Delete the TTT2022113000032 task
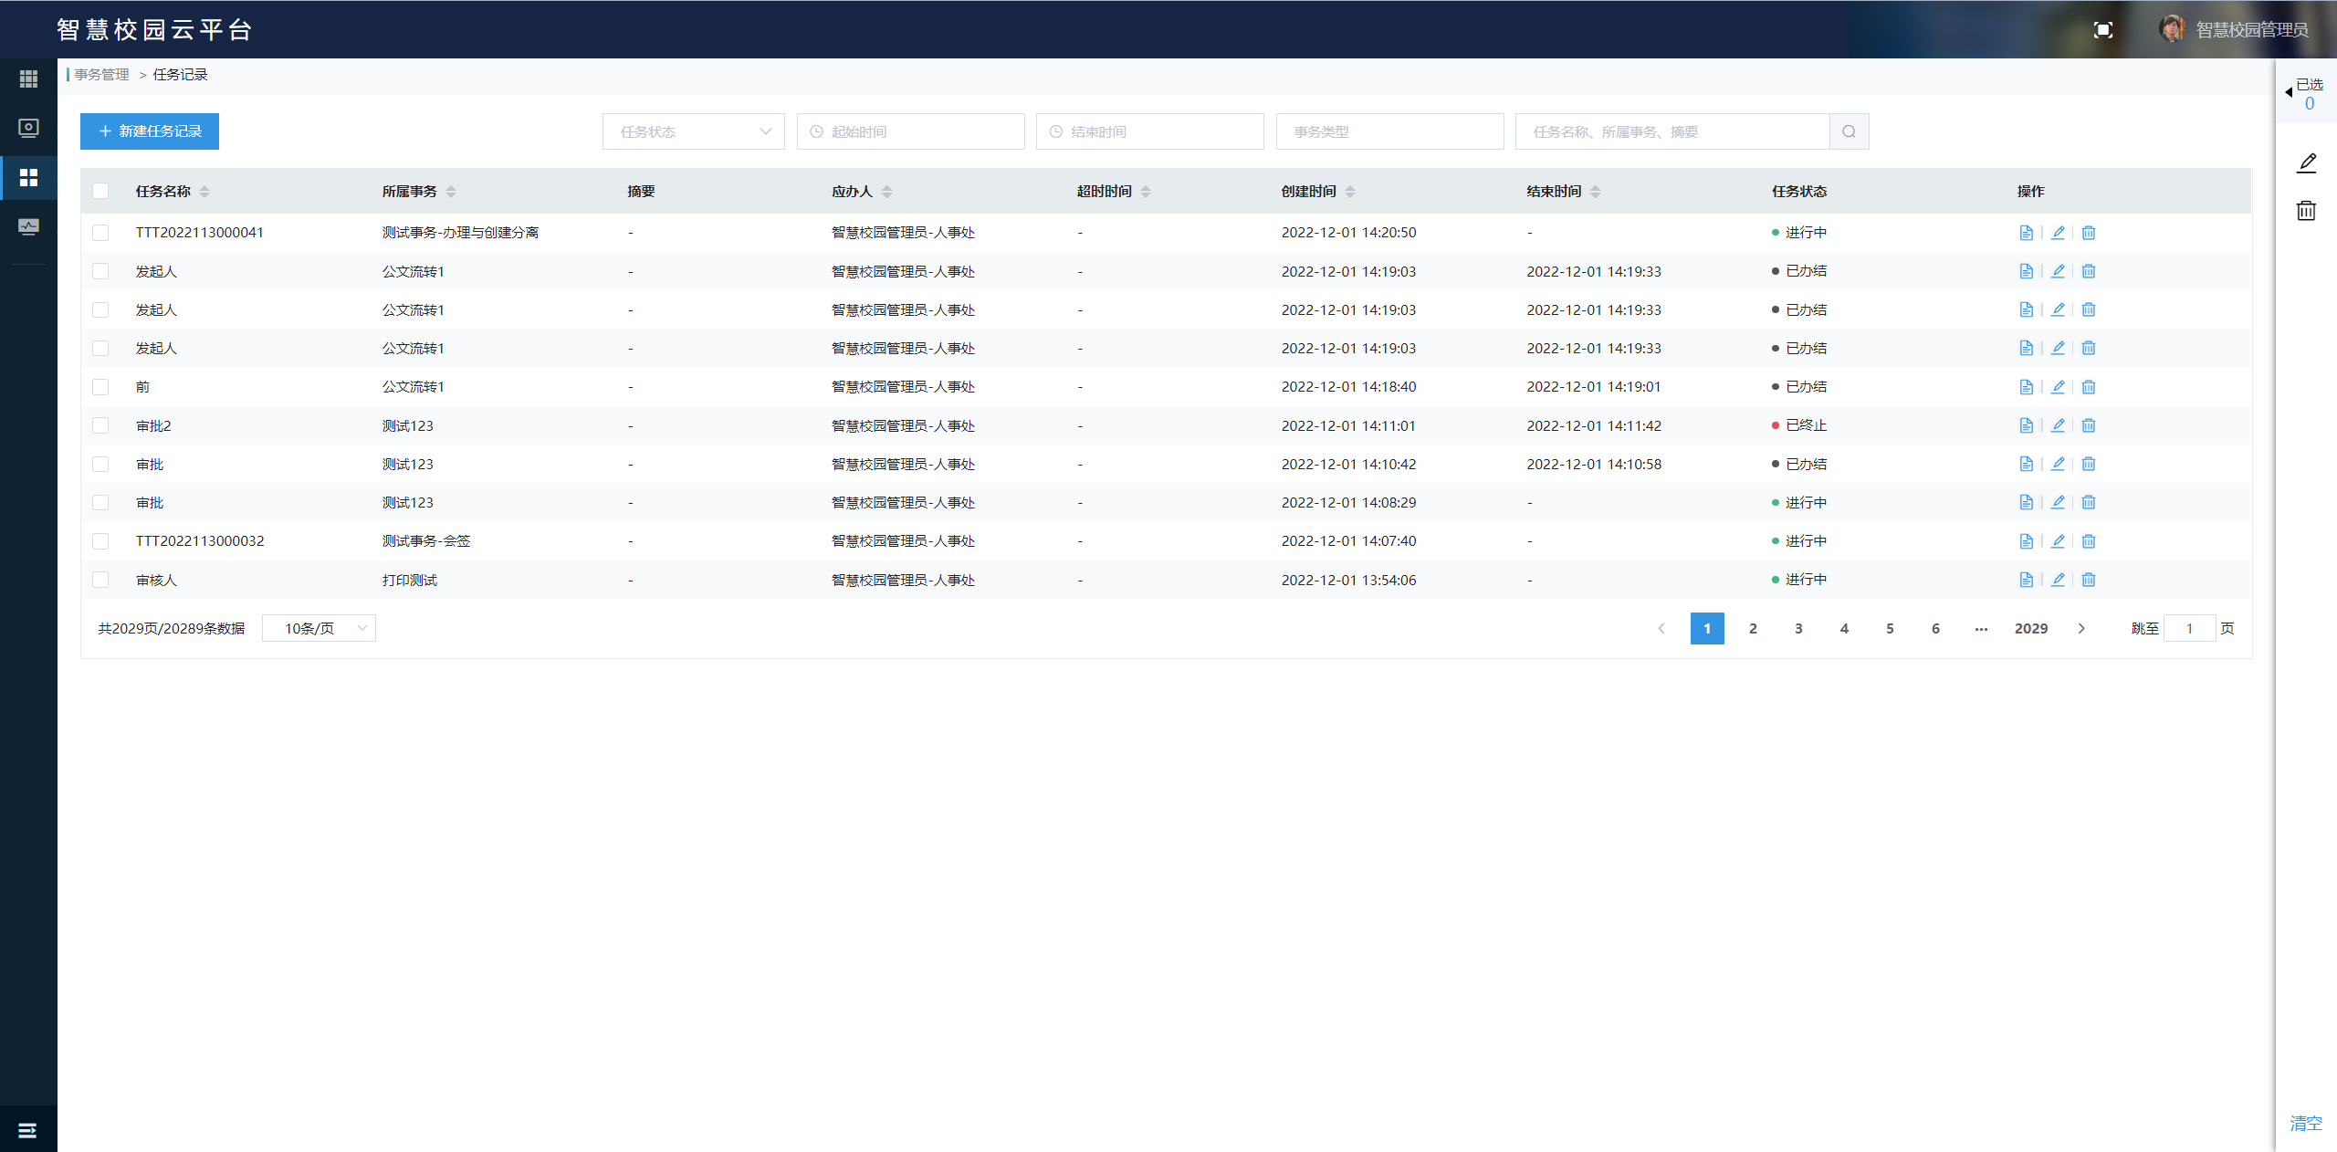The height and width of the screenshot is (1152, 2337). coord(2089,541)
